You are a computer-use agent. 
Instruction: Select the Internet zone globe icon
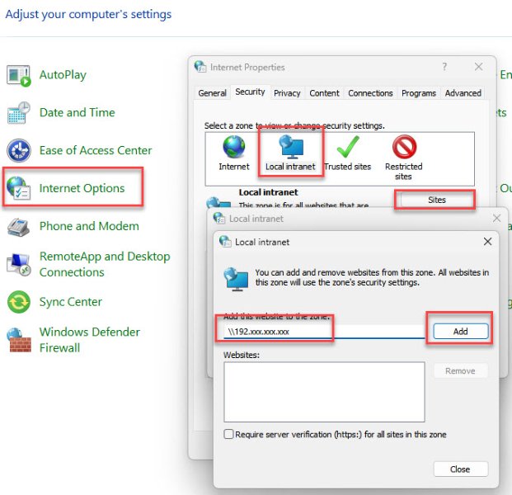pos(234,148)
